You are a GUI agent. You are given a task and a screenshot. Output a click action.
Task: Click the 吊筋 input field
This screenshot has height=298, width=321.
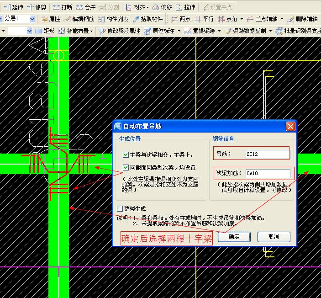pyautogui.click(x=267, y=154)
